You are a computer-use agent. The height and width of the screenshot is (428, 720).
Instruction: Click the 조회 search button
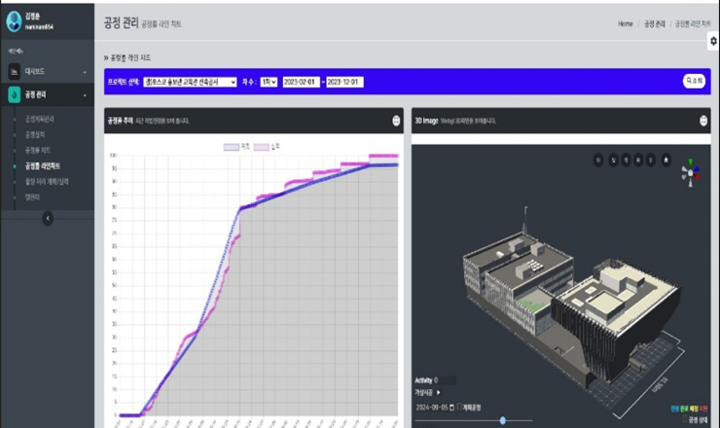pos(693,82)
